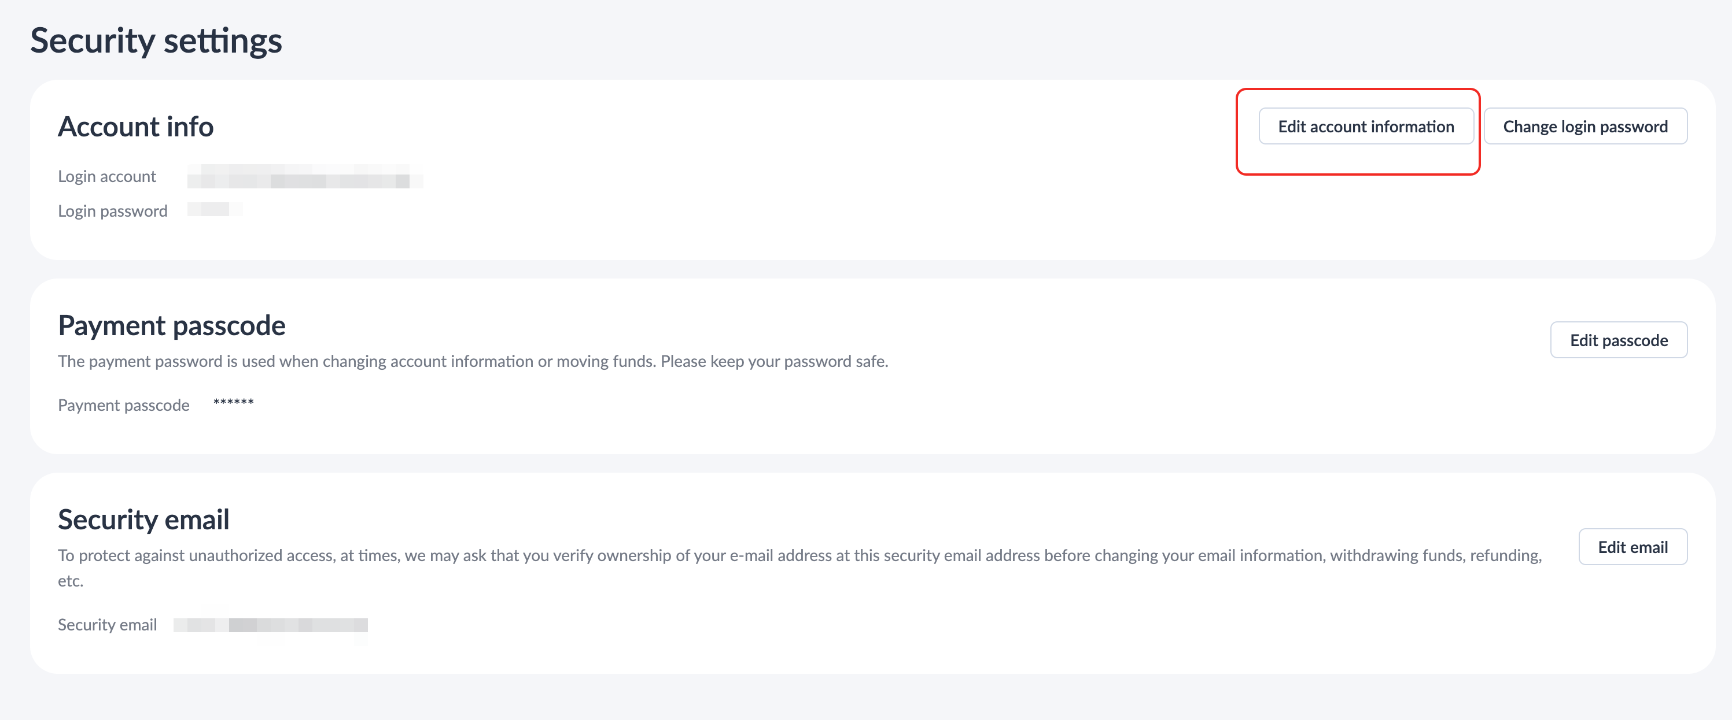Click "Please keep your password safe" text

click(x=774, y=361)
